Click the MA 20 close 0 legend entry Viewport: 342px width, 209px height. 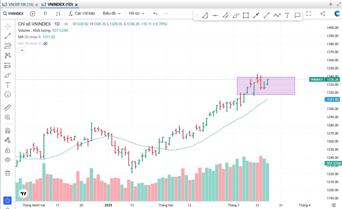pos(29,37)
